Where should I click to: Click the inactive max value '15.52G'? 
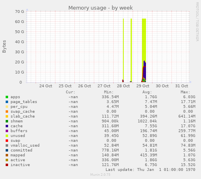click(188, 165)
